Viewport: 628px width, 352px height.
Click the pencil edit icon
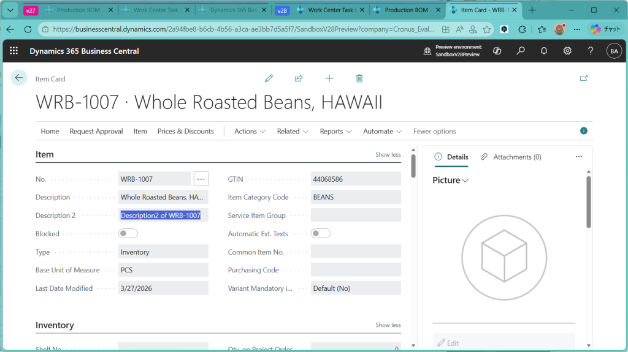269,78
